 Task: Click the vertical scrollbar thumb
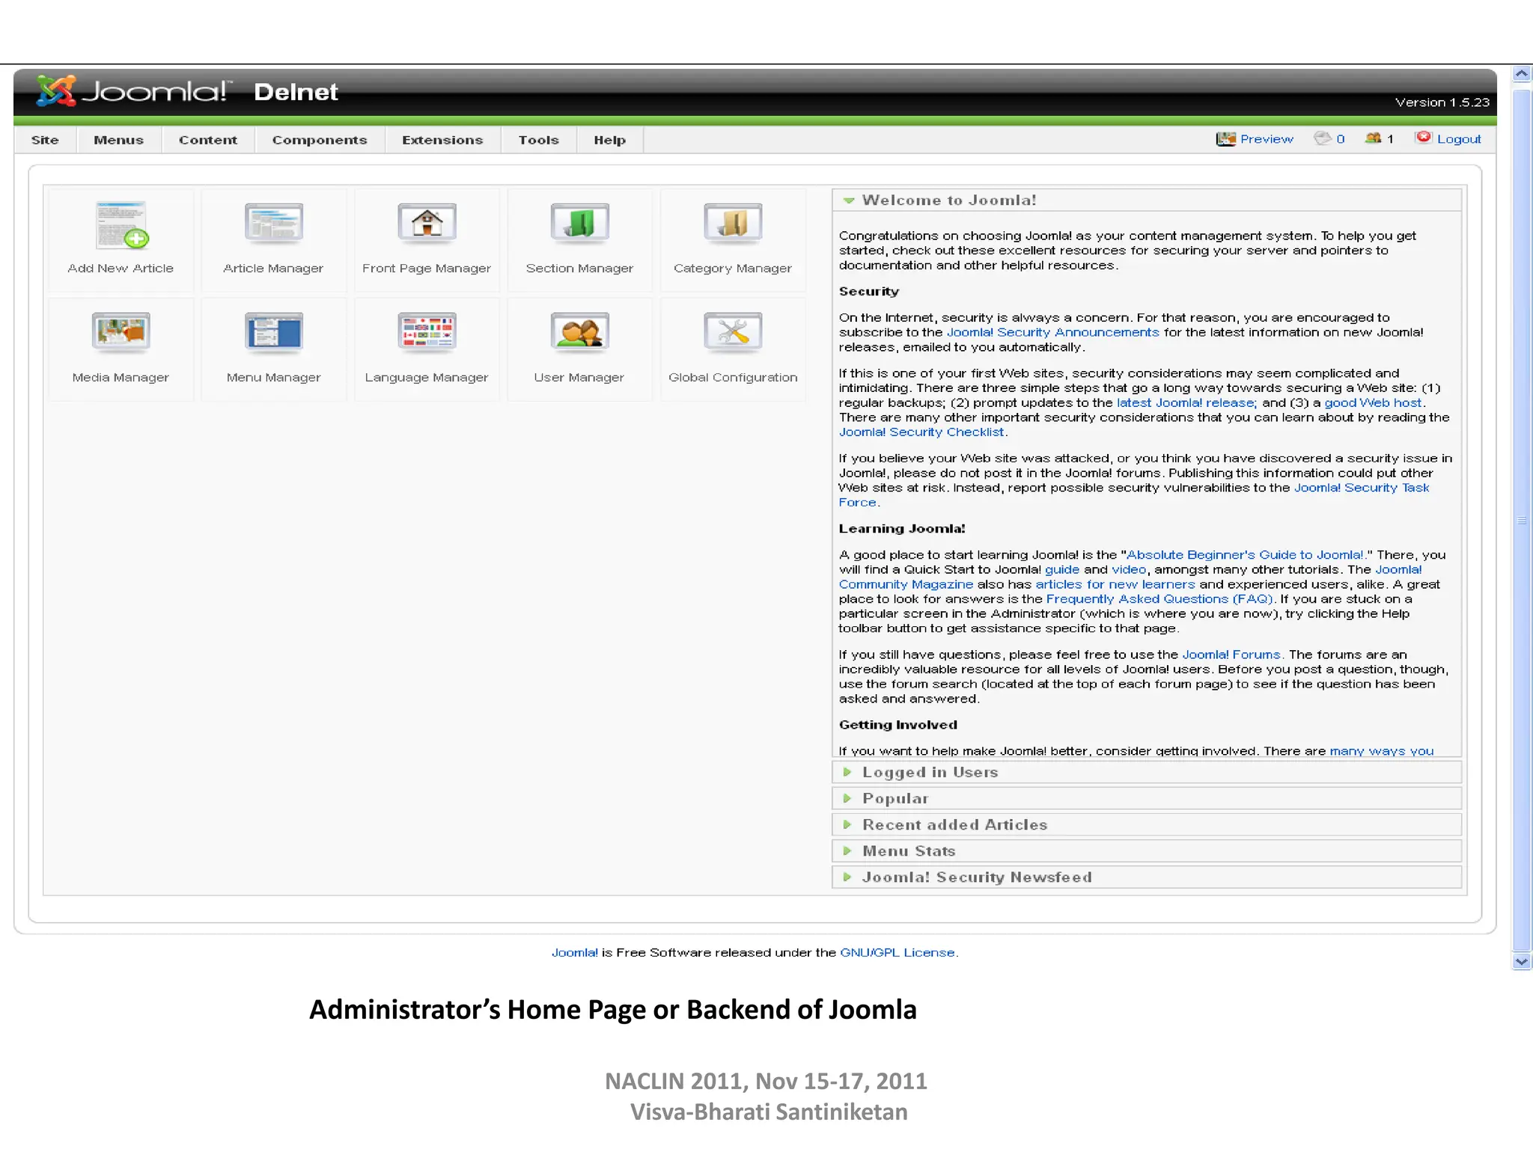[x=1521, y=519]
